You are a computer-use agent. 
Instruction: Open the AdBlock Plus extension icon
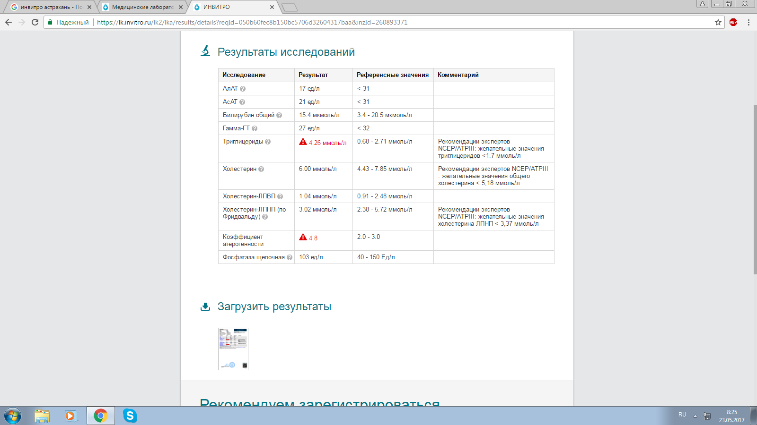[733, 22]
